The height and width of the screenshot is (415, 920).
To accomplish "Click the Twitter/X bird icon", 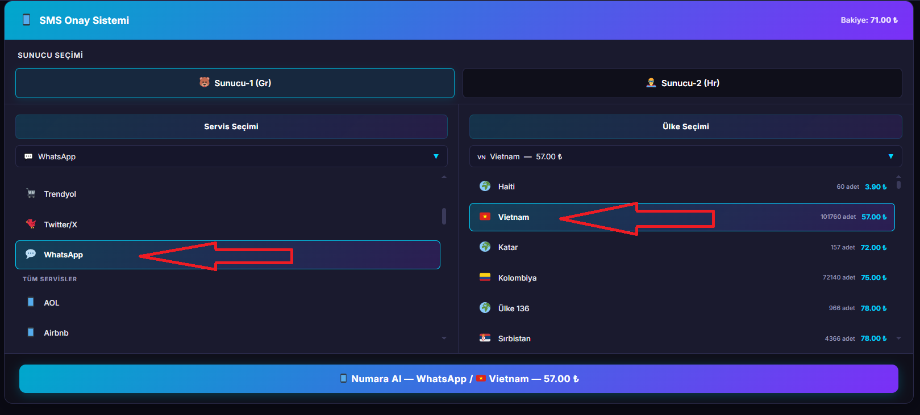I will (31, 224).
